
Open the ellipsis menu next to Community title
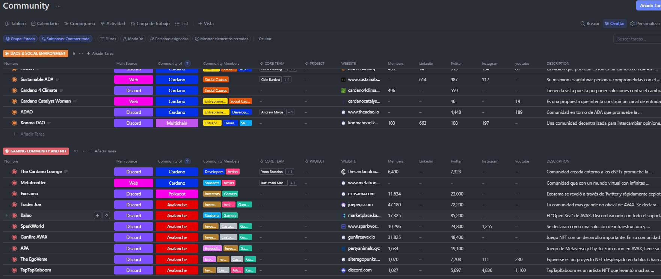click(58, 6)
